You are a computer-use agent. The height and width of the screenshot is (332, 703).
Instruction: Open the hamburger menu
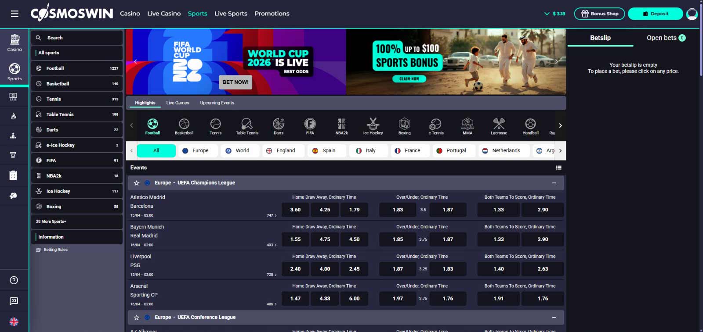(14, 14)
